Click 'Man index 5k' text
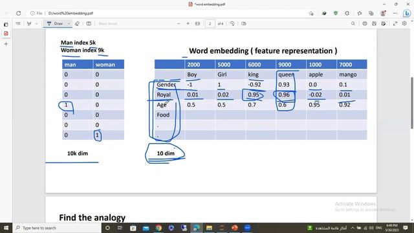 click(78, 43)
